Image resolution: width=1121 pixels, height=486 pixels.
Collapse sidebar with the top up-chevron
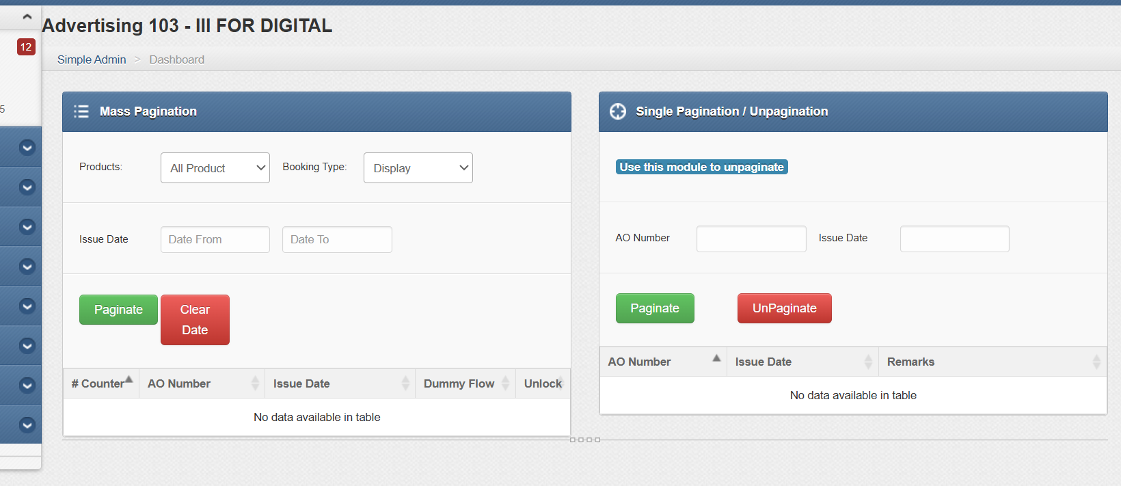27,16
